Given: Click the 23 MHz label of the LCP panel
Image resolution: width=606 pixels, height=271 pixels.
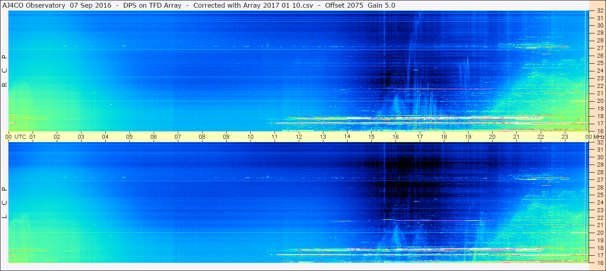Looking at the screenshot, I should pyautogui.click(x=600, y=210).
